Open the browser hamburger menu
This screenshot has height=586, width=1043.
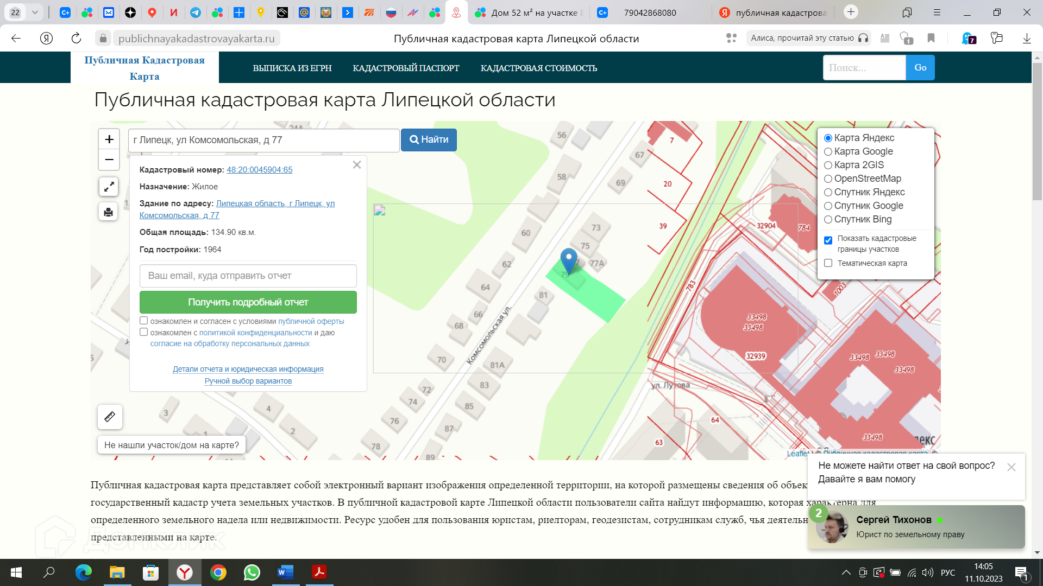click(x=937, y=12)
